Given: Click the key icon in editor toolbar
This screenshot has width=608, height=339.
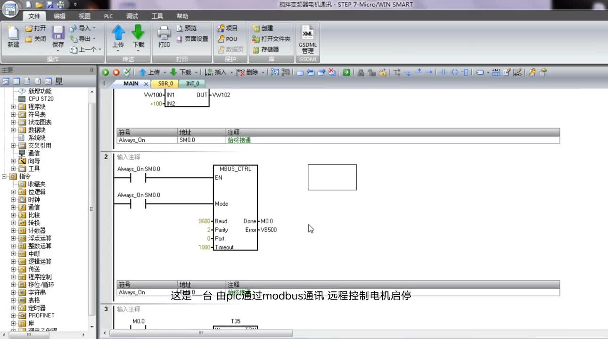Looking at the screenshot, I should (x=532, y=73).
